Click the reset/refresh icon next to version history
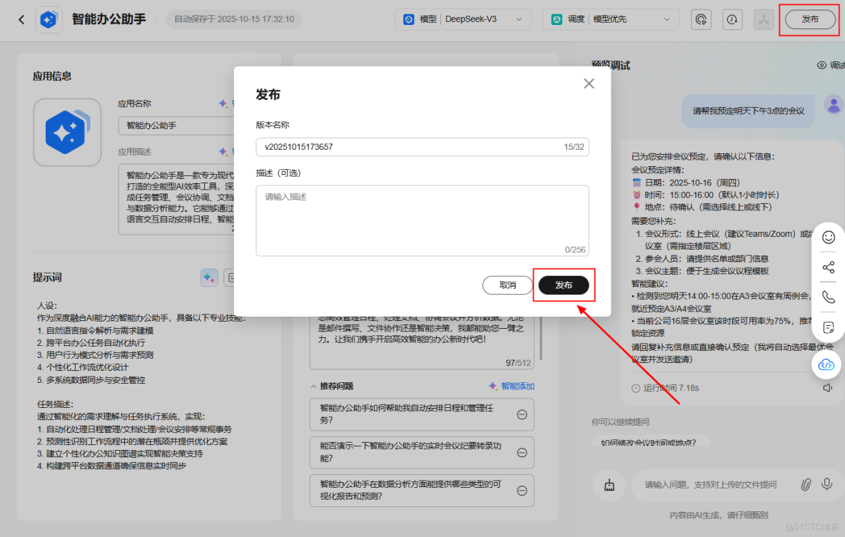The width and height of the screenshot is (845, 537). point(701,19)
